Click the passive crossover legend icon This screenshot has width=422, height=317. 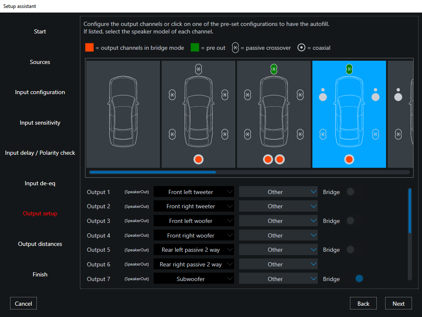(235, 48)
